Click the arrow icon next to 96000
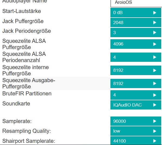This screenshot has width=162, height=145. tap(155, 121)
